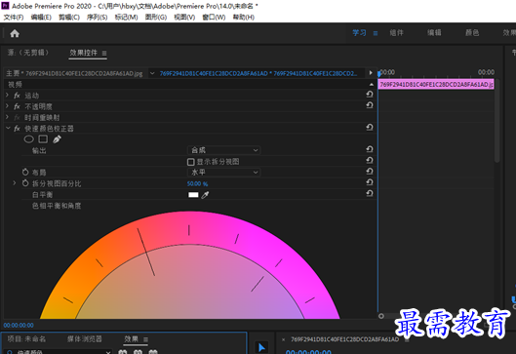
Task: Switch to the 效果控件 tab
Action: pos(84,53)
